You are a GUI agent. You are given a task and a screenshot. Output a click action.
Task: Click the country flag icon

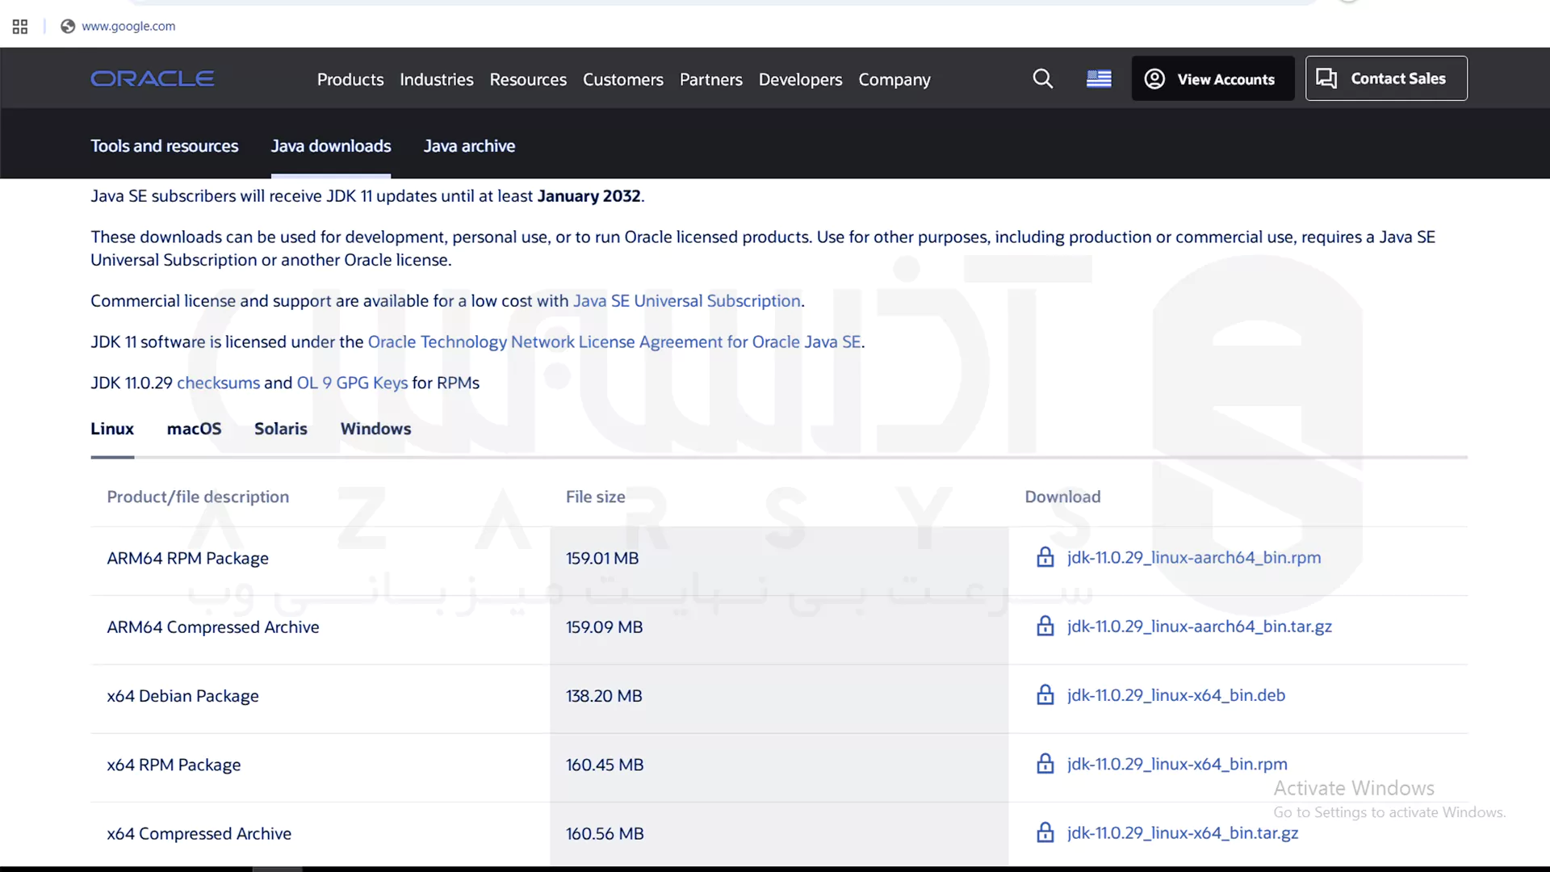coord(1098,78)
